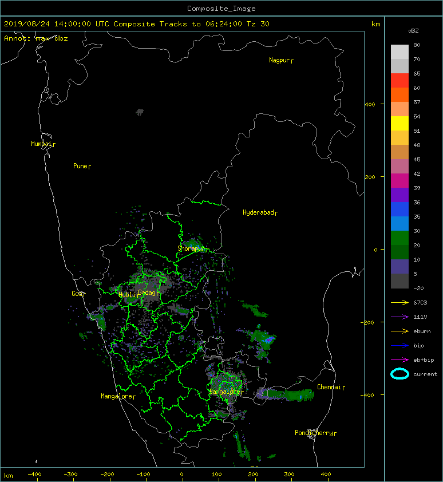Click the yellow arrow beside eburn

[x=400, y=331]
